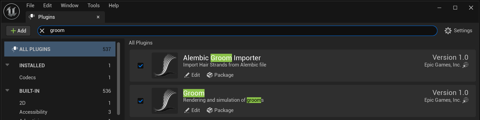Click the Alembic Groom Importer plugin thumbnail
The height and width of the screenshot is (120, 480).
pyautogui.click(x=165, y=65)
